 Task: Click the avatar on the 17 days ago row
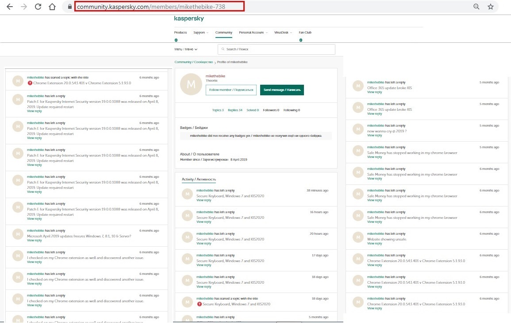click(188, 259)
